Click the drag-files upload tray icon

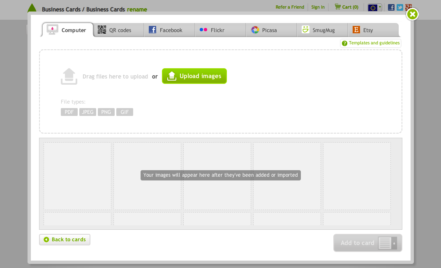tap(69, 76)
